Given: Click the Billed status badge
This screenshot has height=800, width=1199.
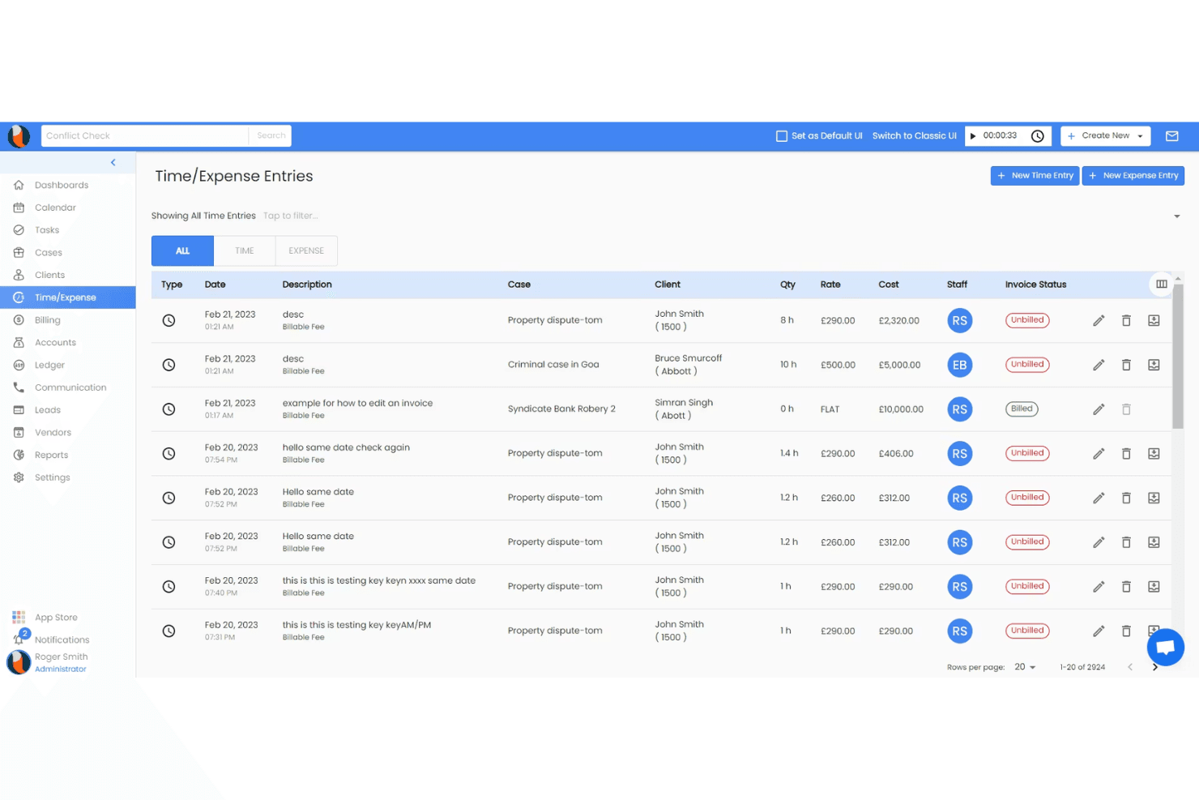Looking at the screenshot, I should pos(1022,409).
